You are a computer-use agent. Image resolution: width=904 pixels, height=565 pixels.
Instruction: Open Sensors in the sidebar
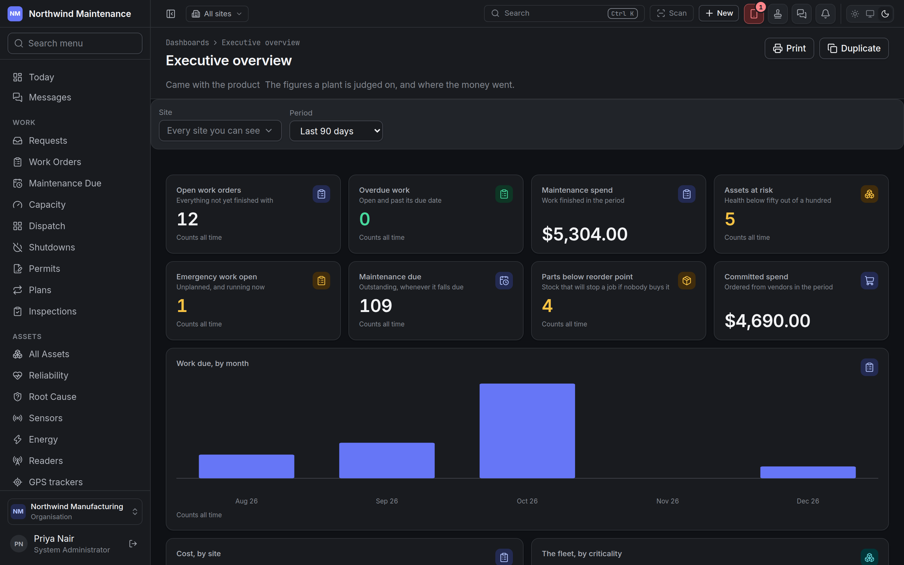(75, 418)
